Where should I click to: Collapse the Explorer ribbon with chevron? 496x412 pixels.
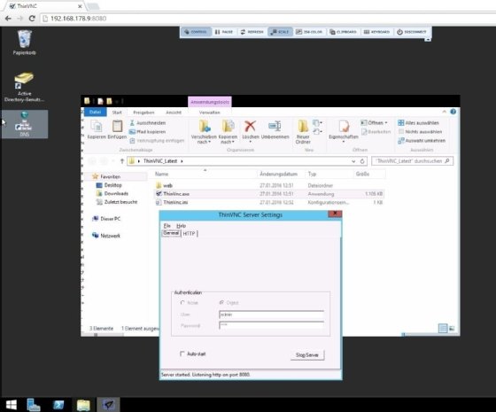pyautogui.click(x=444, y=112)
